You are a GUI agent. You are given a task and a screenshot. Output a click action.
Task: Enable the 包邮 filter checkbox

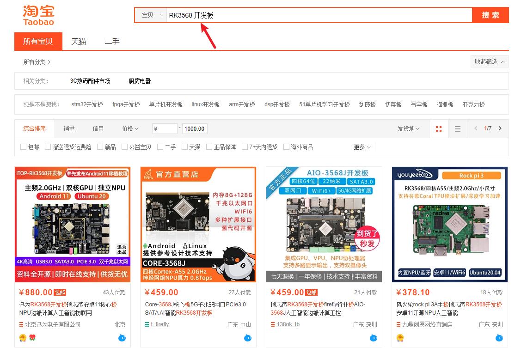(x=22, y=146)
